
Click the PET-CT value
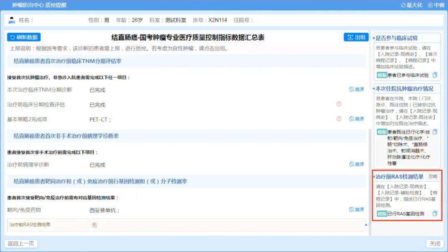100,119
